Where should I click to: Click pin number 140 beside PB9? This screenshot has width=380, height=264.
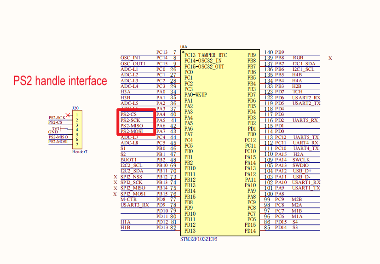269,52
